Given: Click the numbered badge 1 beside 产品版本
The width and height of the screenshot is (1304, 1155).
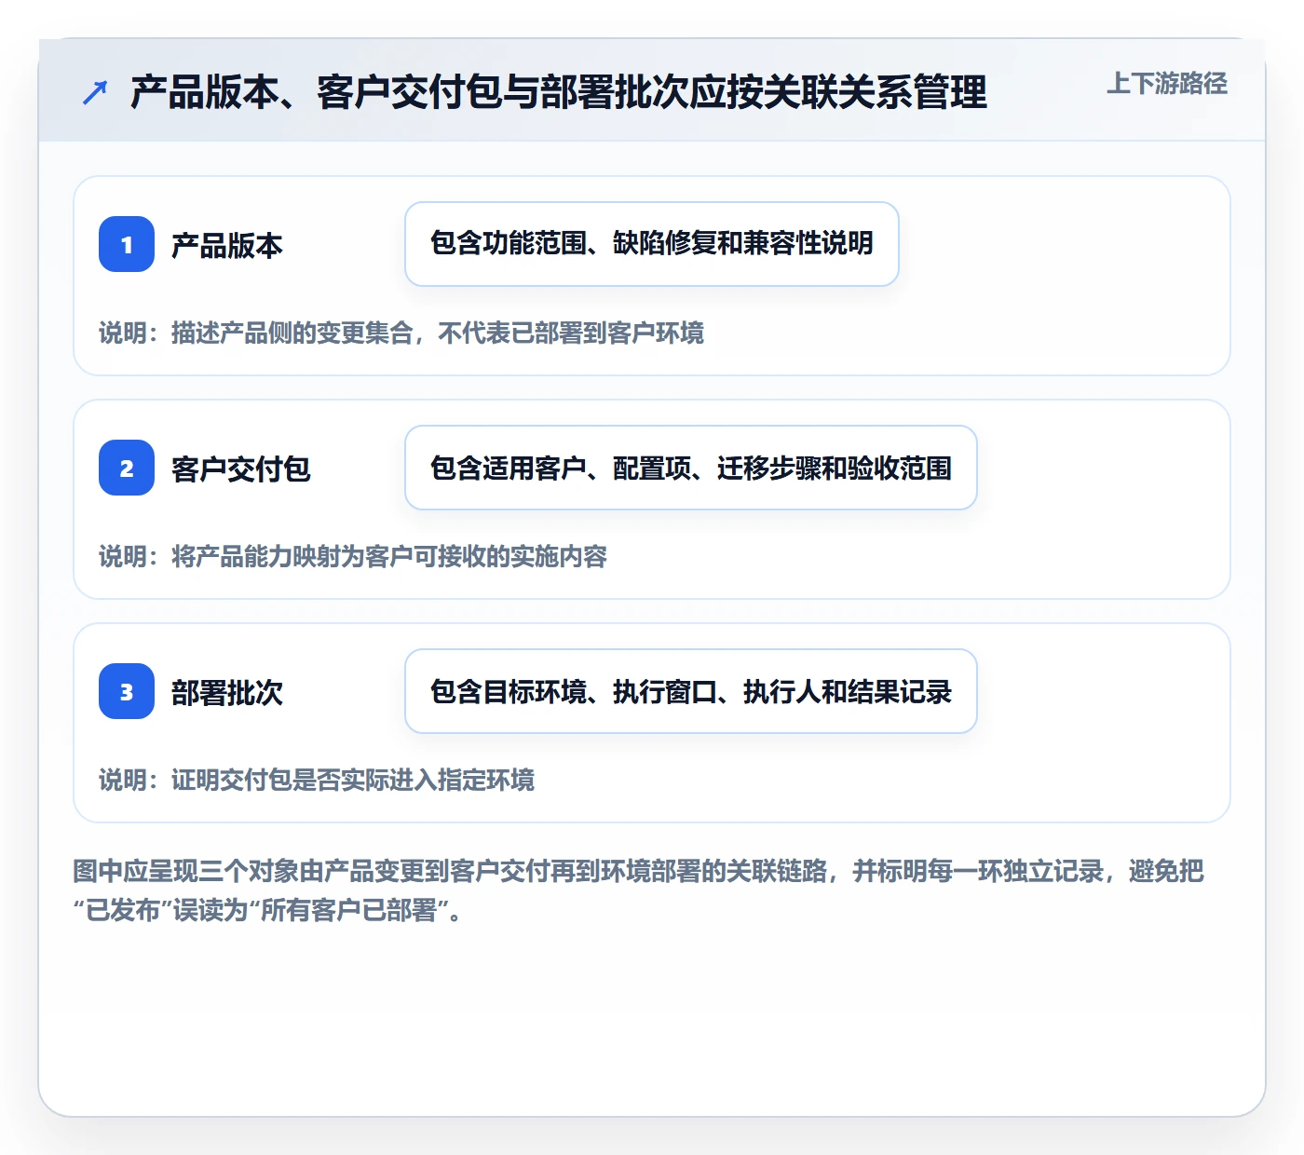Looking at the screenshot, I should click(127, 244).
